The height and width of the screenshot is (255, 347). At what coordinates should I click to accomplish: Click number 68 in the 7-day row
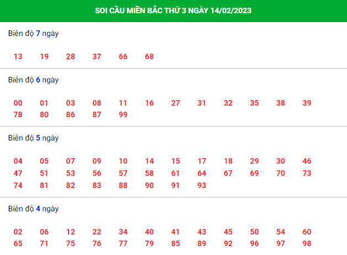[149, 56]
